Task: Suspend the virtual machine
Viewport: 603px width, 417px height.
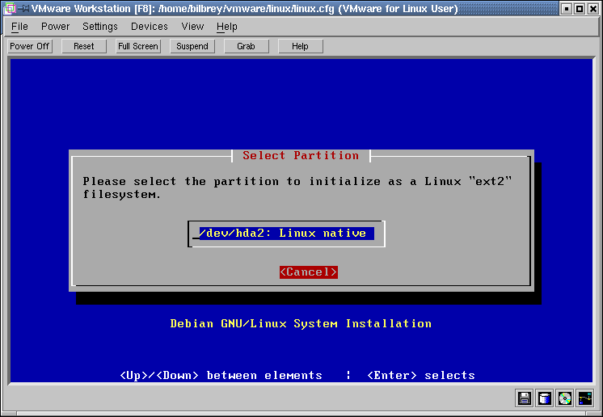Action: [192, 46]
